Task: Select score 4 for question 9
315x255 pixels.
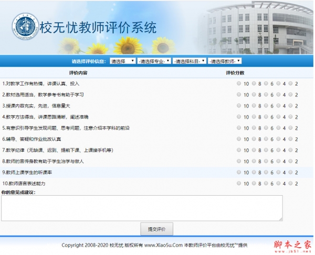Action: (278, 172)
